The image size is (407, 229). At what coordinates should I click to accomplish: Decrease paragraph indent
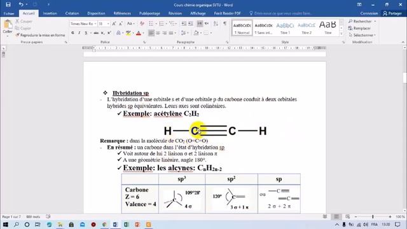[x=184, y=24]
